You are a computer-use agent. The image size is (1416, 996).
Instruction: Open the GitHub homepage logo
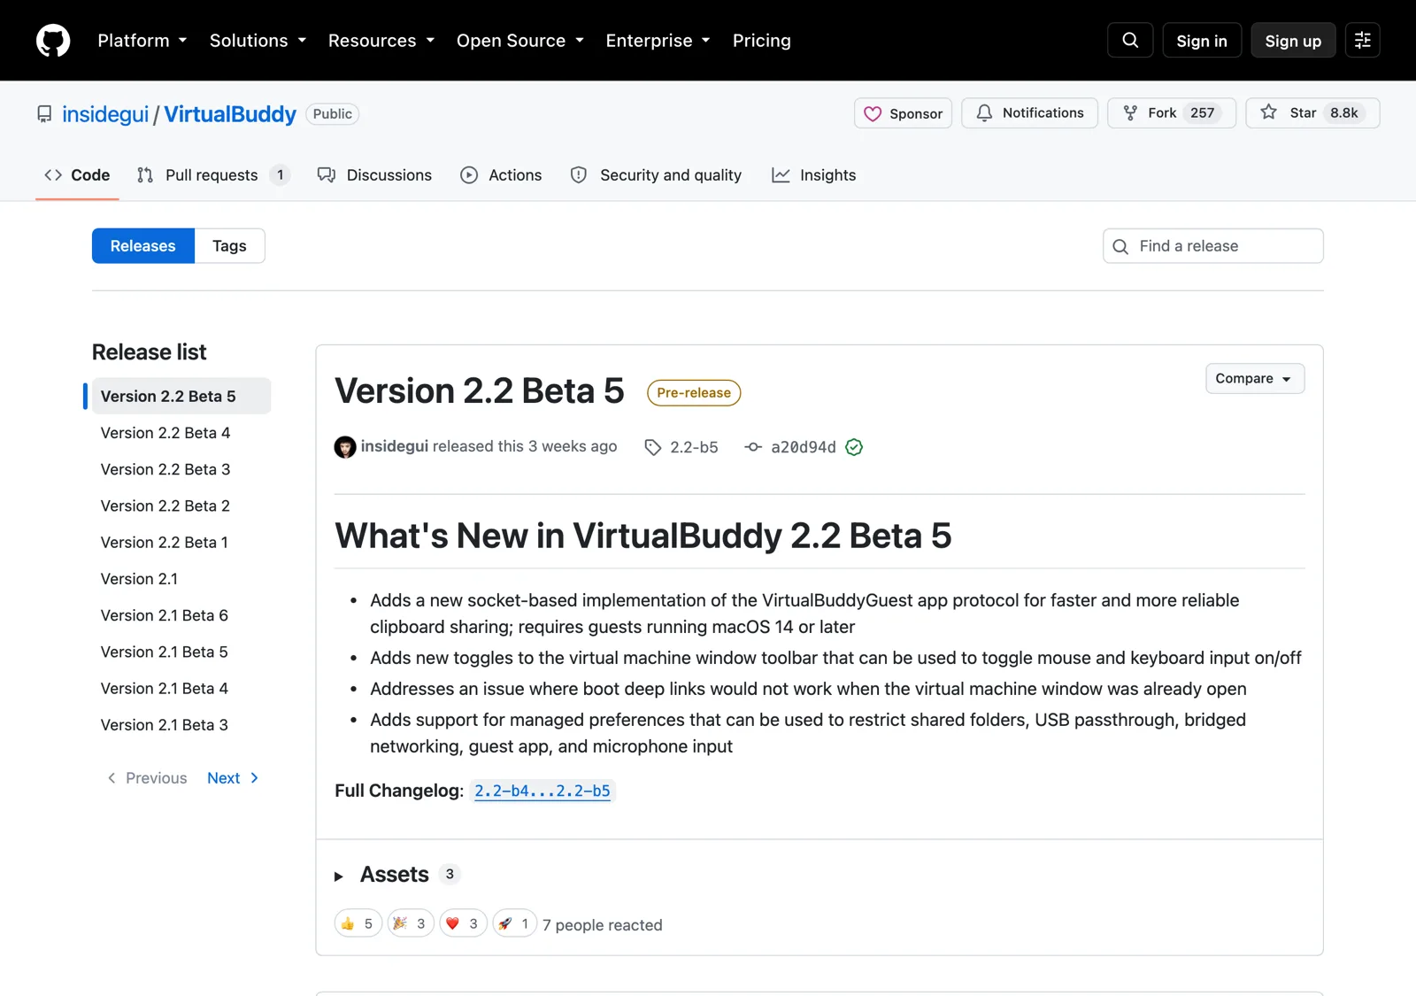(53, 41)
